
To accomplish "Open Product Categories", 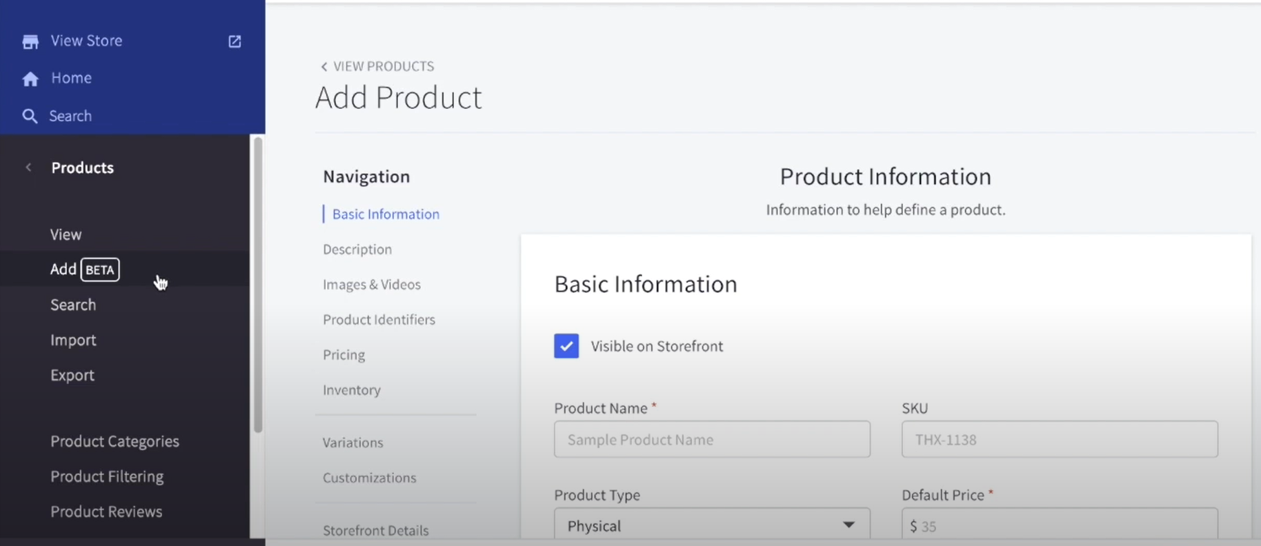I will (x=115, y=441).
